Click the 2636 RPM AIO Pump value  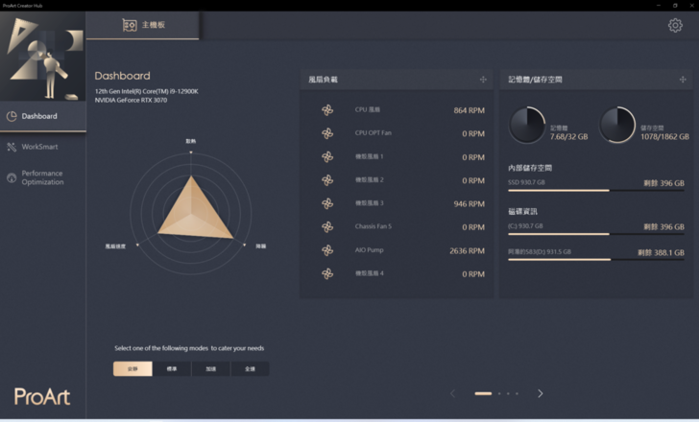tap(467, 250)
